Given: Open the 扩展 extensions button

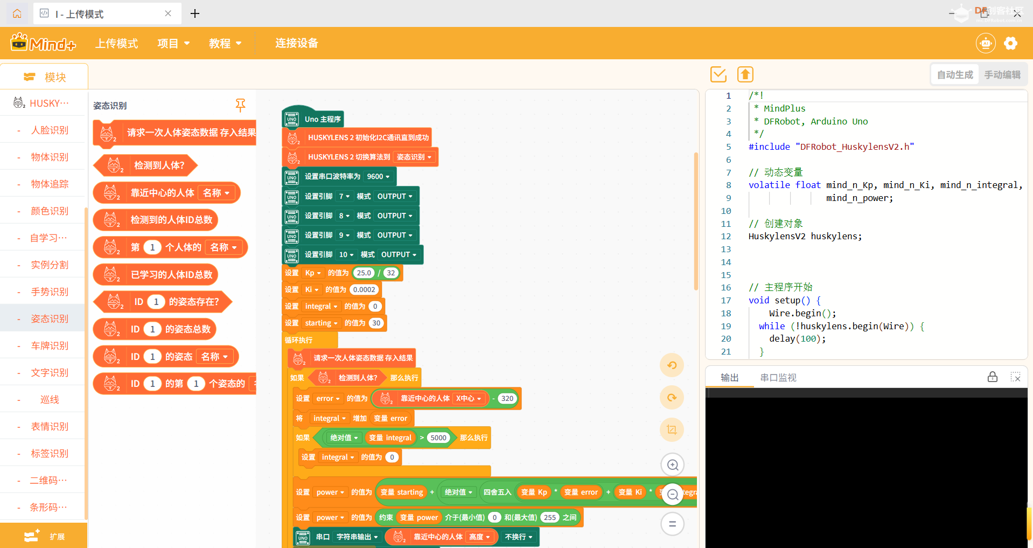Looking at the screenshot, I should (44, 536).
